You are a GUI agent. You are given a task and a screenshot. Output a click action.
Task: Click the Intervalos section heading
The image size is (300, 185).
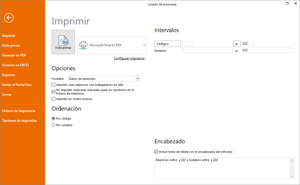(167, 30)
